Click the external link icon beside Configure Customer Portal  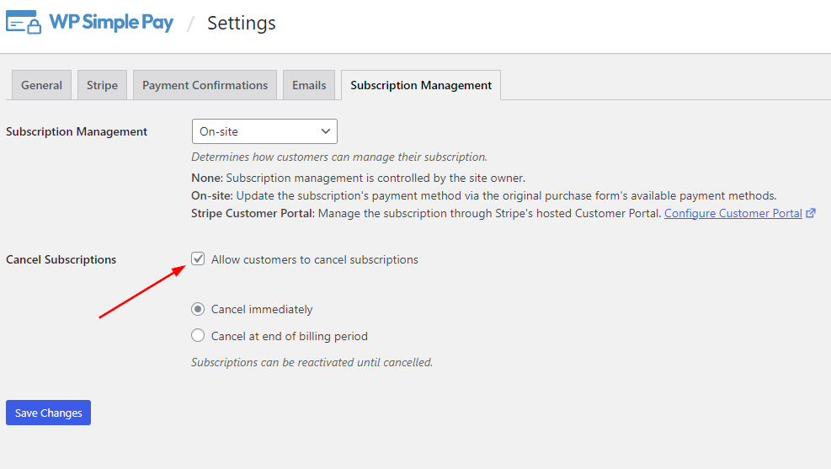811,214
